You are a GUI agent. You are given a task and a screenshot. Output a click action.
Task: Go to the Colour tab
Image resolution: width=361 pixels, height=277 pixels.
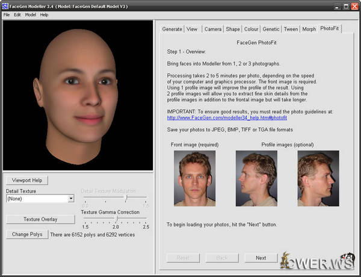(251, 29)
